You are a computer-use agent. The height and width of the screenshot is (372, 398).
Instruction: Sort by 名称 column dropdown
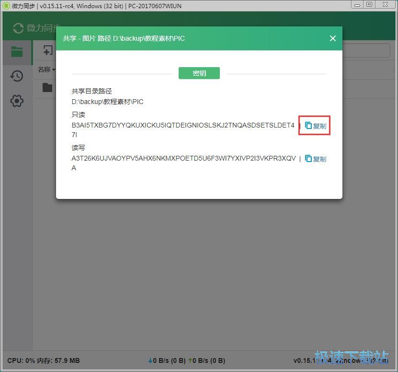[x=46, y=70]
